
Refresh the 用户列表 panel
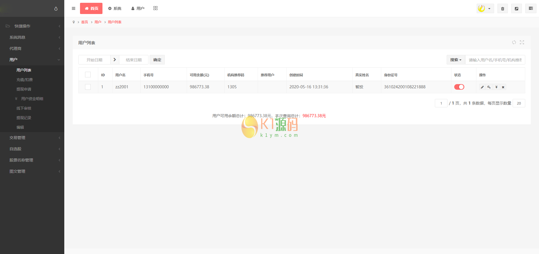514,42
